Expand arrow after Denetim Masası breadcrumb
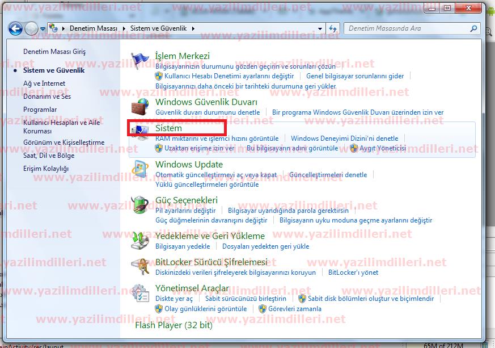495x348 pixels. click(x=124, y=28)
